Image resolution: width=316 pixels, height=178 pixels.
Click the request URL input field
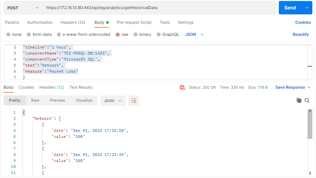tap(159, 8)
